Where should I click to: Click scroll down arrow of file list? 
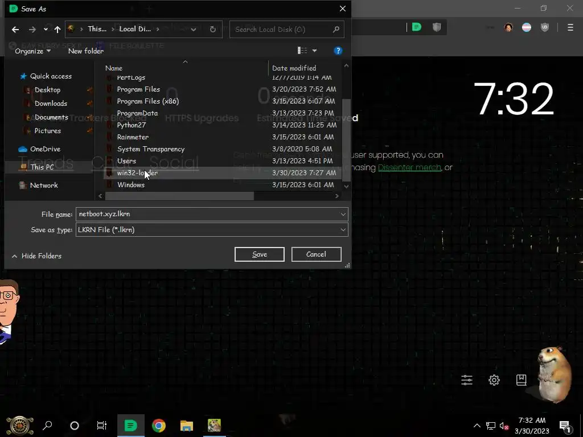347,186
